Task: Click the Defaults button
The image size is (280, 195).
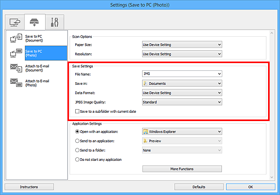Action: tap(199, 187)
